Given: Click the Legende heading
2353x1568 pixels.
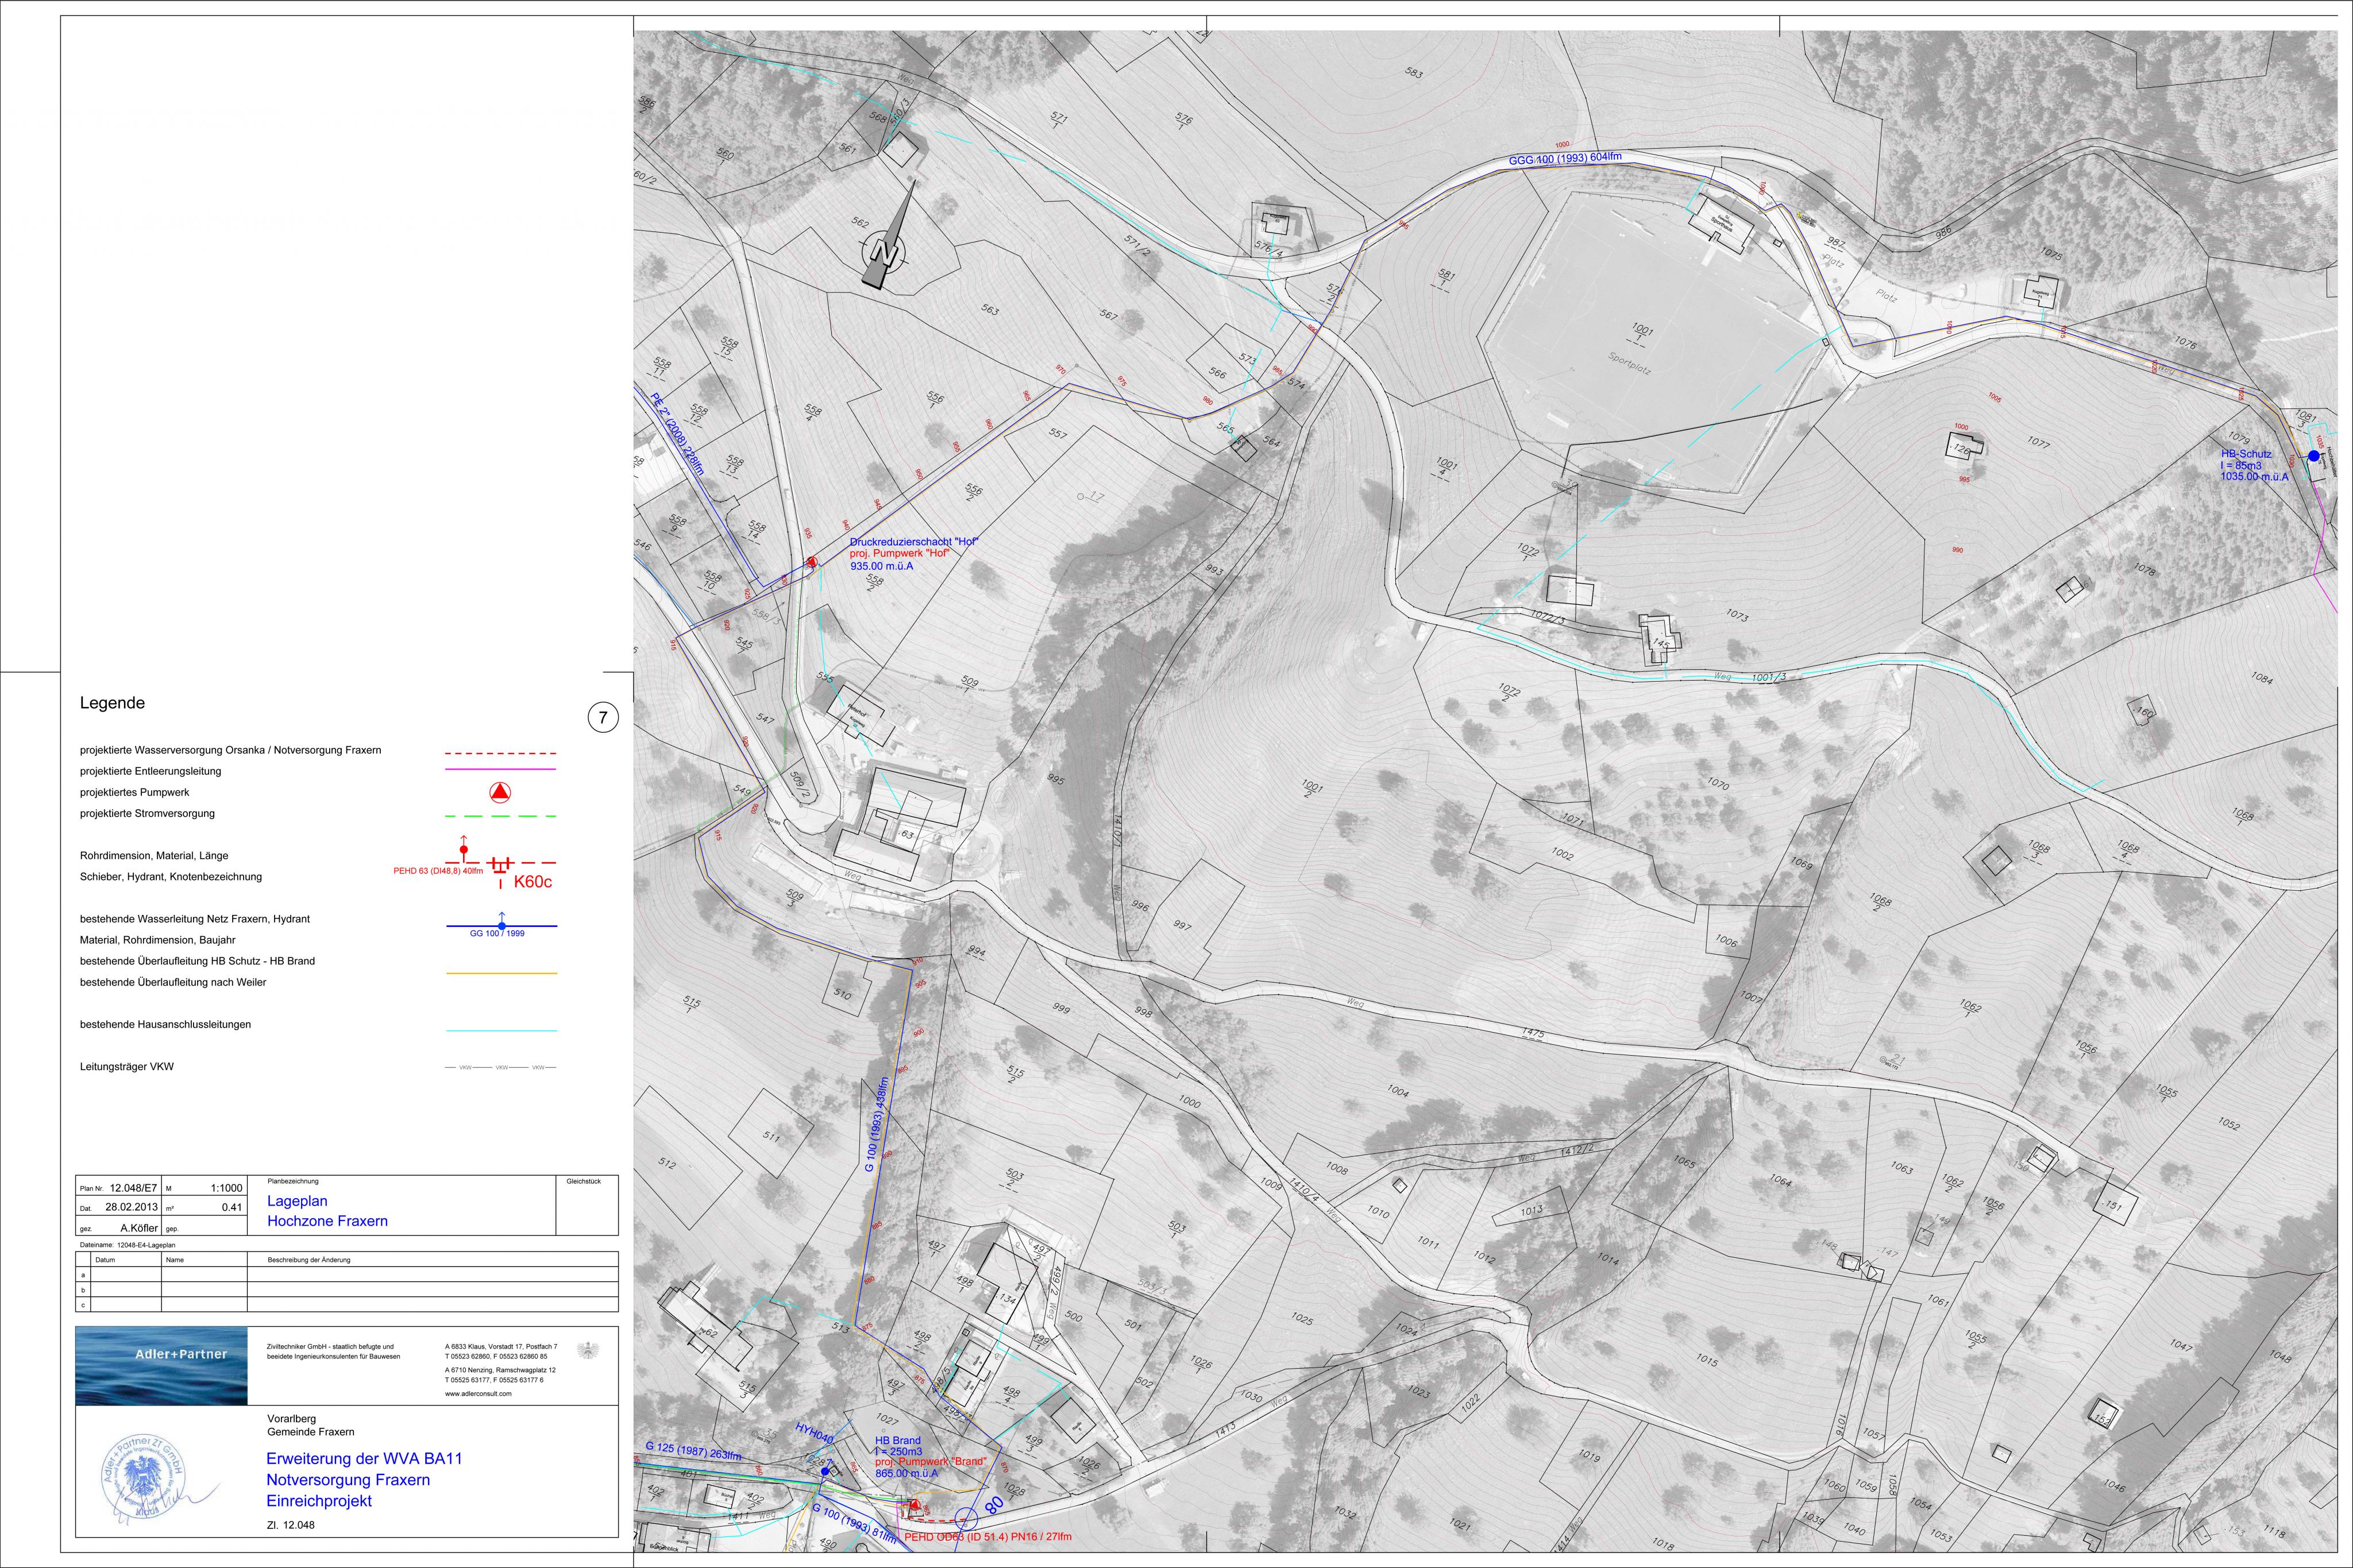Looking at the screenshot, I should pos(112,703).
